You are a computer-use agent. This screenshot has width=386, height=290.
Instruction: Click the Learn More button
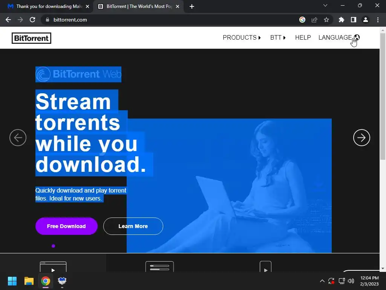coord(133,226)
